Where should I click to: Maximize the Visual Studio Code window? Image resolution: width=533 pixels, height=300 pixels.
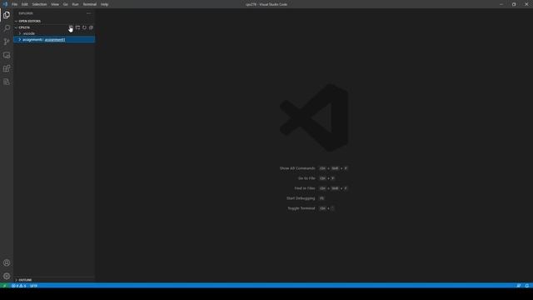click(514, 4)
